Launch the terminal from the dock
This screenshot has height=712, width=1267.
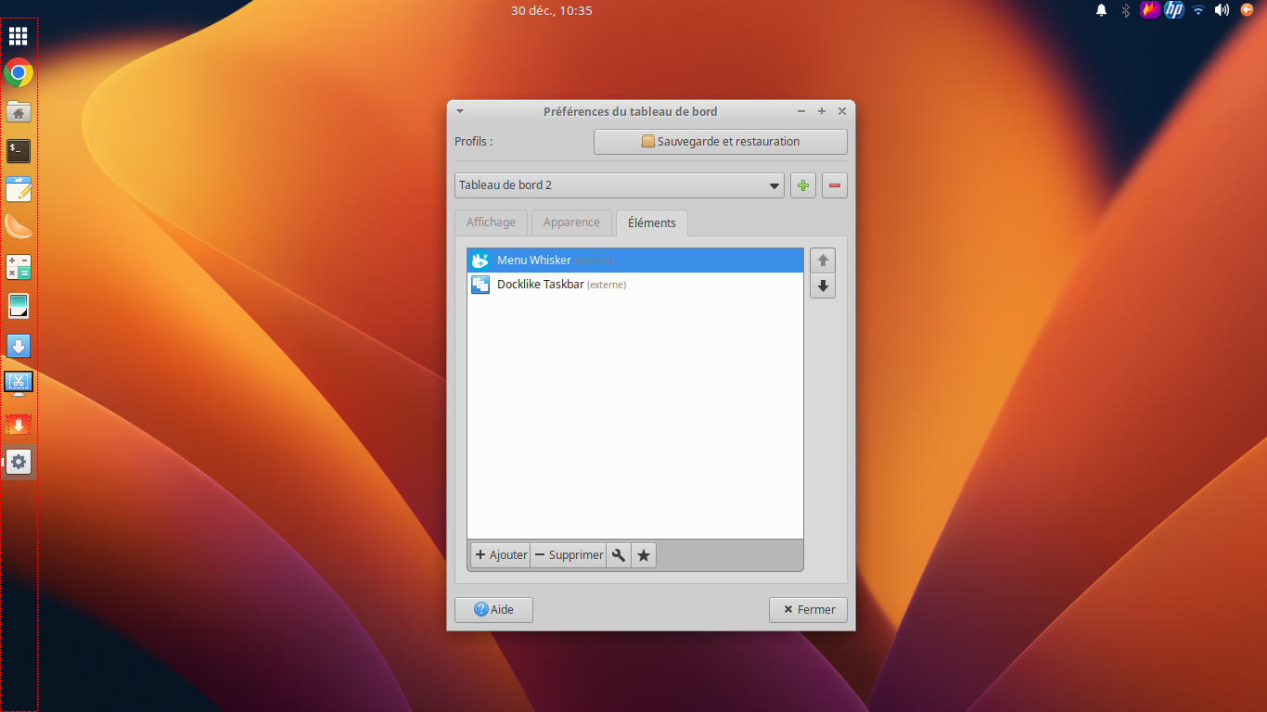tap(19, 150)
